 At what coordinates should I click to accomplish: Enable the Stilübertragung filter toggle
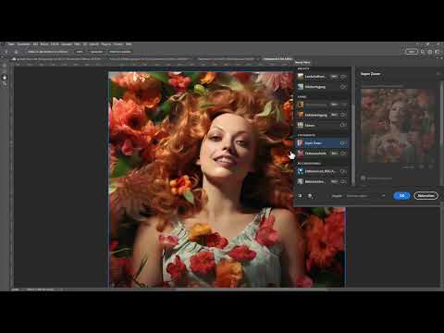[343, 87]
